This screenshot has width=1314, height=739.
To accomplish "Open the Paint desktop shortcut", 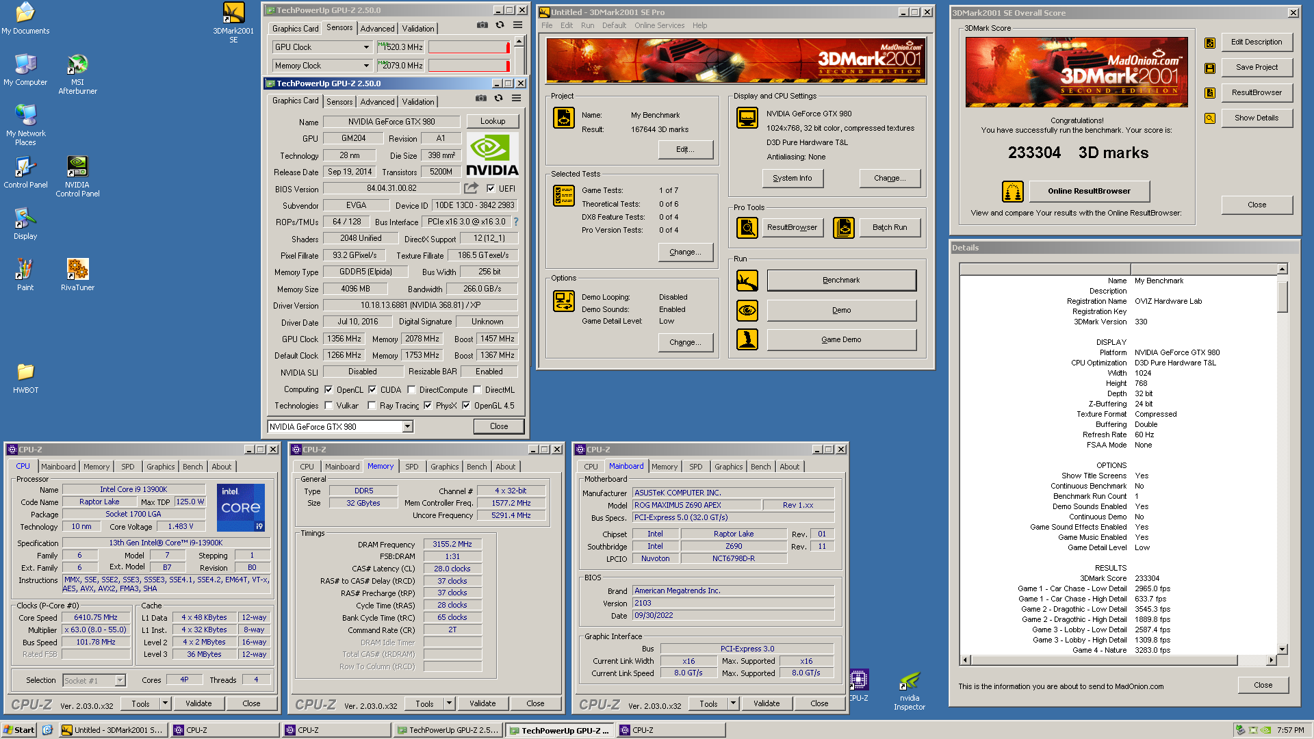I will (x=25, y=275).
